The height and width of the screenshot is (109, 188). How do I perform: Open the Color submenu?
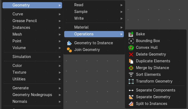[x=32, y=66]
